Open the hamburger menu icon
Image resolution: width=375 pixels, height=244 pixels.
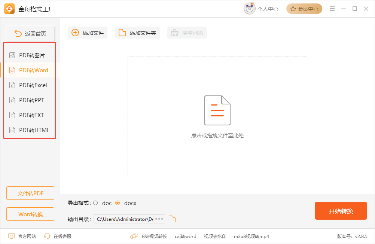332,9
